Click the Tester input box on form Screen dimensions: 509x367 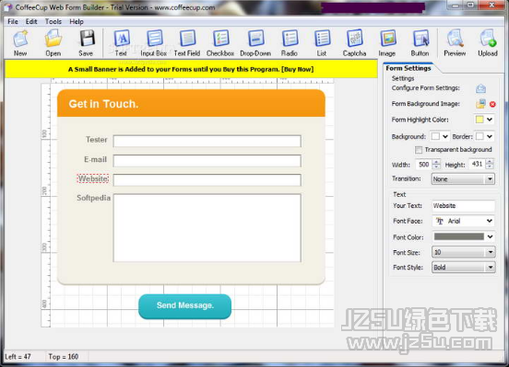[x=207, y=142]
